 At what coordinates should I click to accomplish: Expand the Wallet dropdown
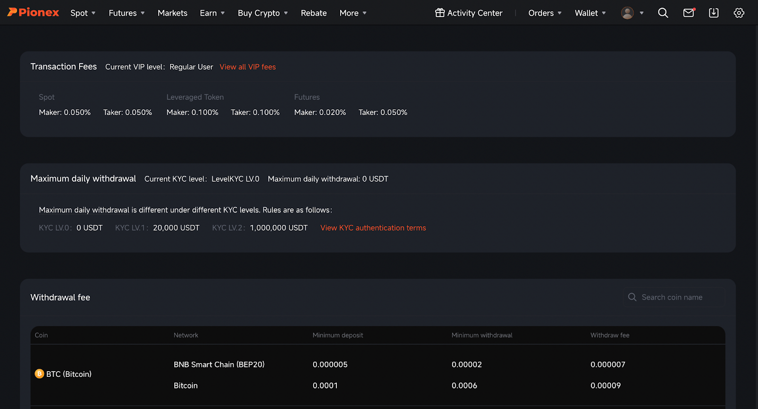pos(590,13)
